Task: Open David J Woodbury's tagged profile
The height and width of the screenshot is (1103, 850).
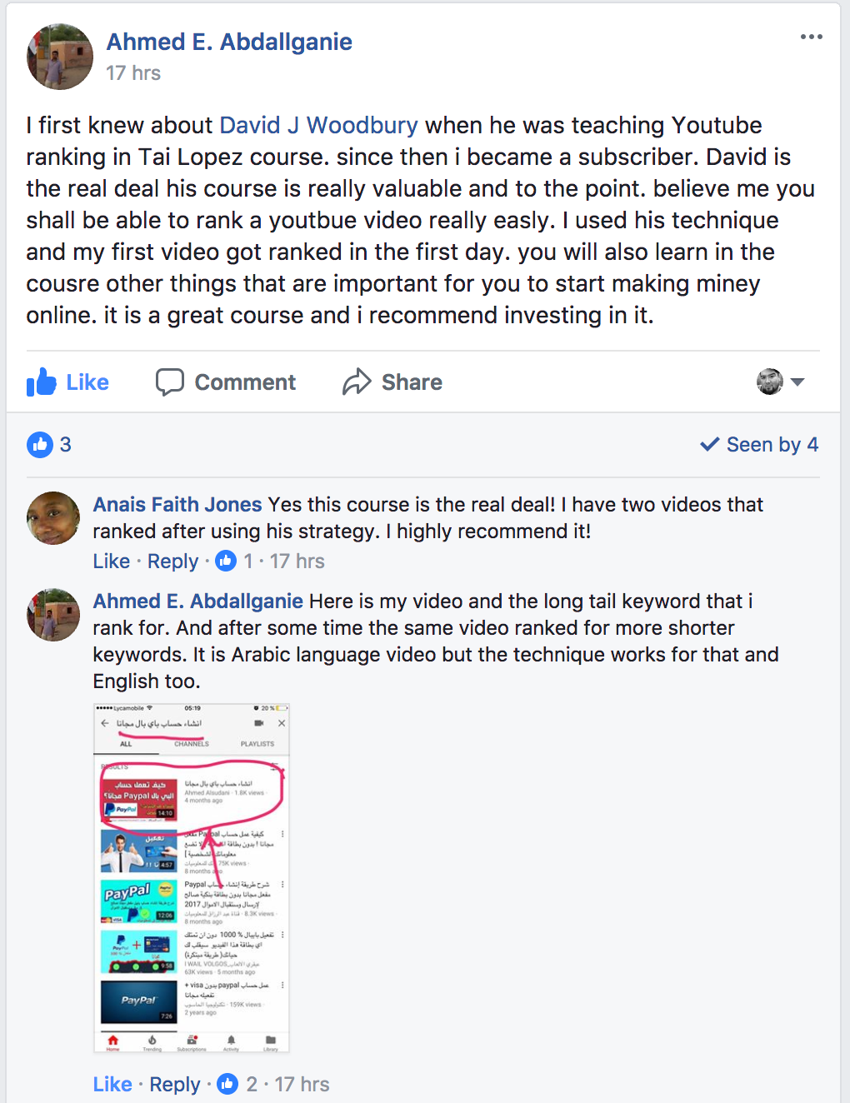Action: click(319, 125)
